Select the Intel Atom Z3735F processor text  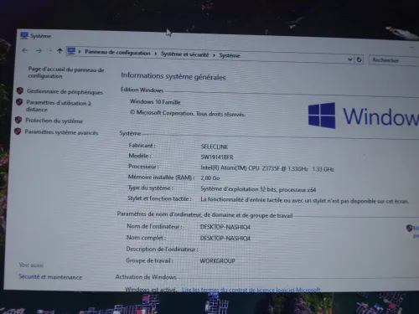point(267,168)
